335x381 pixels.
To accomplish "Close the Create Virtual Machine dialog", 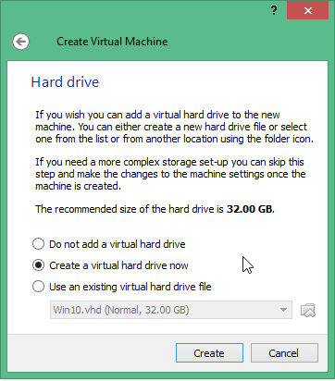I will [x=307, y=11].
